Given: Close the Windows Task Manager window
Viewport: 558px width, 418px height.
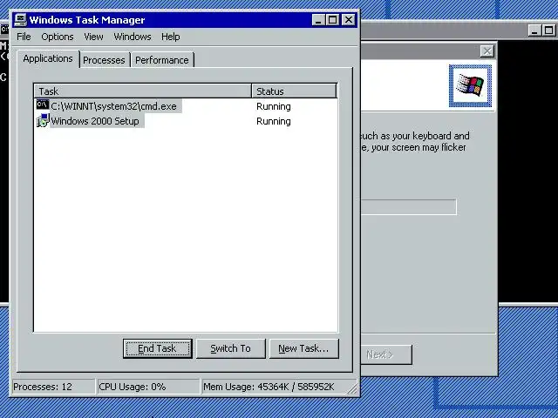Looking at the screenshot, I should (349, 20).
